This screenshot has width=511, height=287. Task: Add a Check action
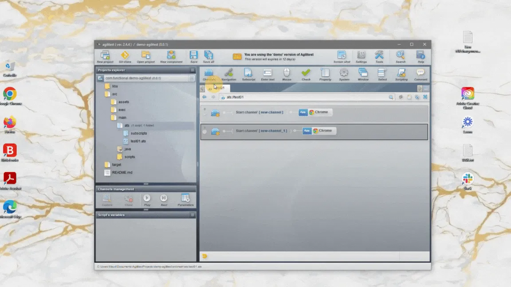coord(306,74)
